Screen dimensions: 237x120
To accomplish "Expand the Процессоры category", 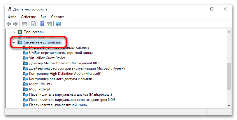I will (14, 32).
